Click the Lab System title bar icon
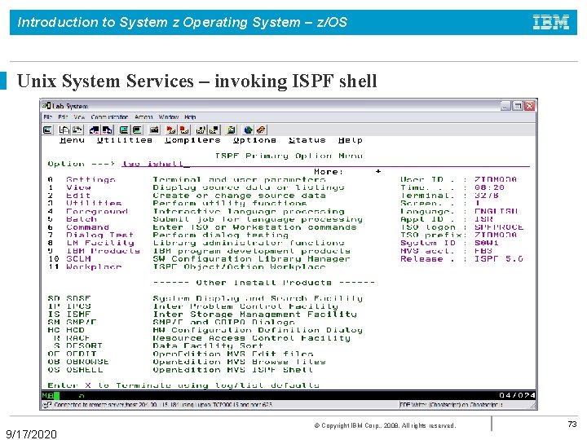This screenshot has width=587, height=440. coord(46,106)
